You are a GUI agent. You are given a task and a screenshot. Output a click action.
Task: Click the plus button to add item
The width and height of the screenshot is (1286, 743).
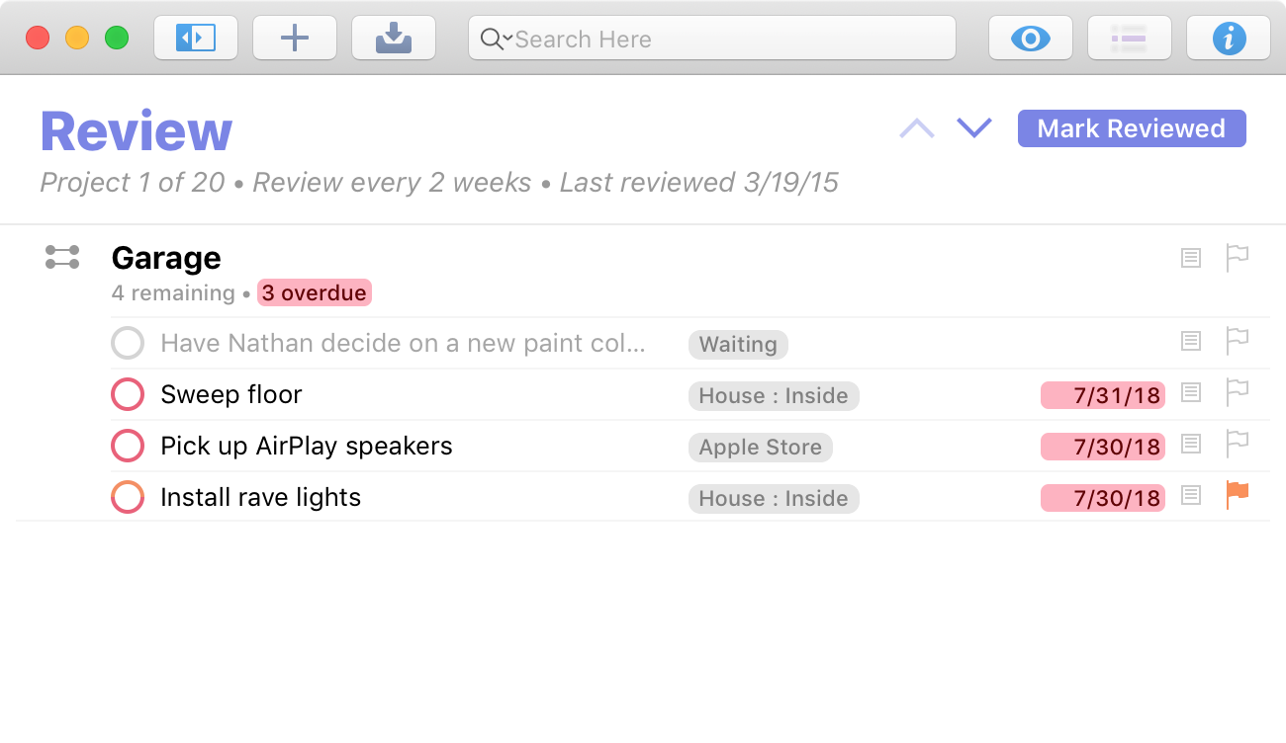(x=295, y=39)
